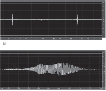This screenshot has height=91, width=106.
Task: Click the 5.0 mark on the upper time ruler
Action: click(x=54, y=39)
